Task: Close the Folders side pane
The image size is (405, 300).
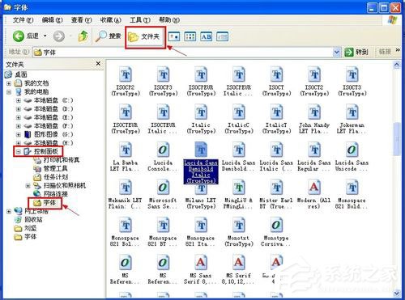Action: coord(98,64)
